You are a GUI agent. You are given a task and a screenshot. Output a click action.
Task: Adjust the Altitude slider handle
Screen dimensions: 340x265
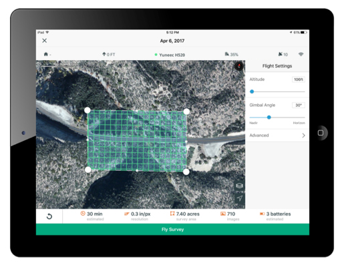point(252,91)
